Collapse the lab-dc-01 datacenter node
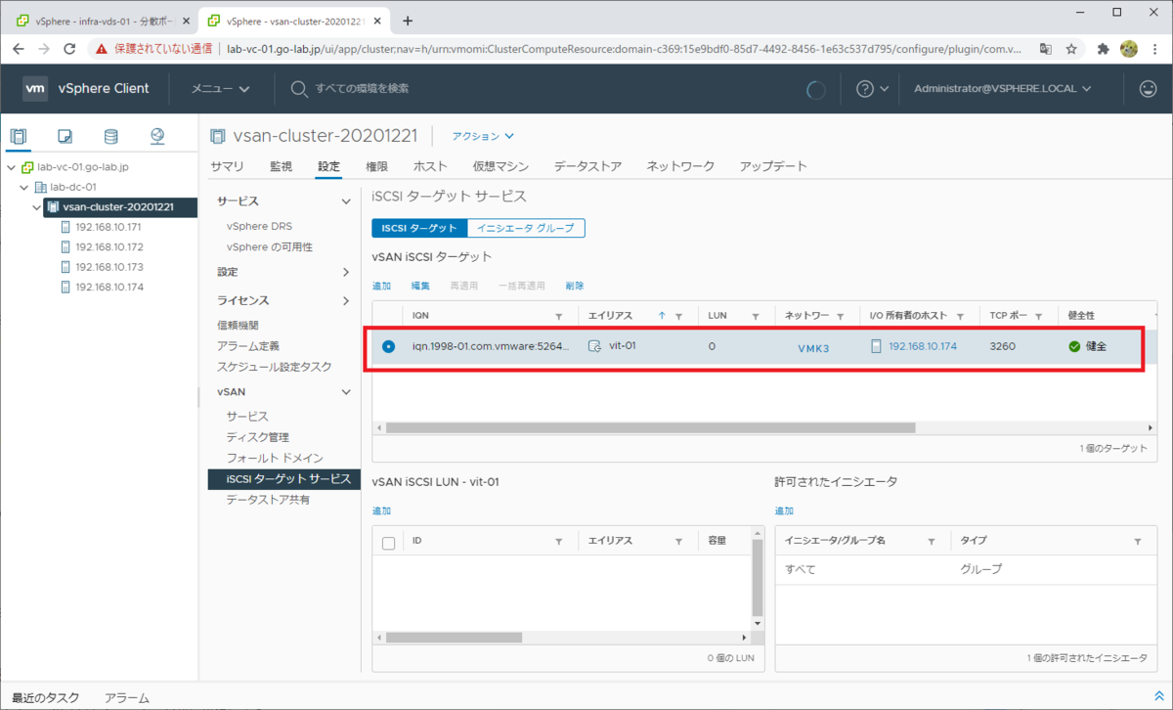 click(x=24, y=187)
